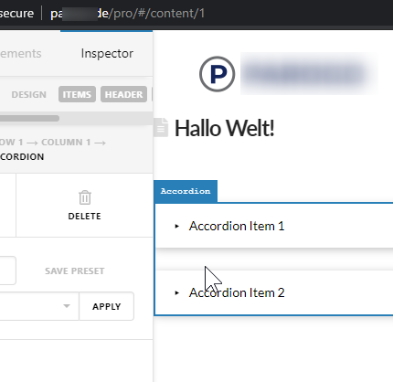Click the SAVE PRESET button
Screen dimensions: 393x382
(x=75, y=271)
